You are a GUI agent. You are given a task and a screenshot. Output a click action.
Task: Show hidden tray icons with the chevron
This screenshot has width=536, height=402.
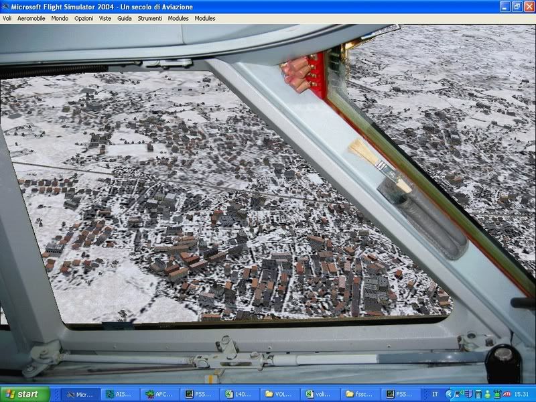click(x=450, y=394)
